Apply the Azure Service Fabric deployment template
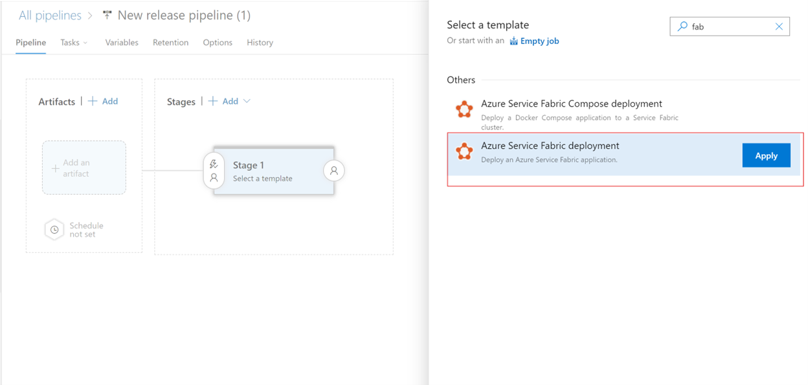 coord(766,155)
